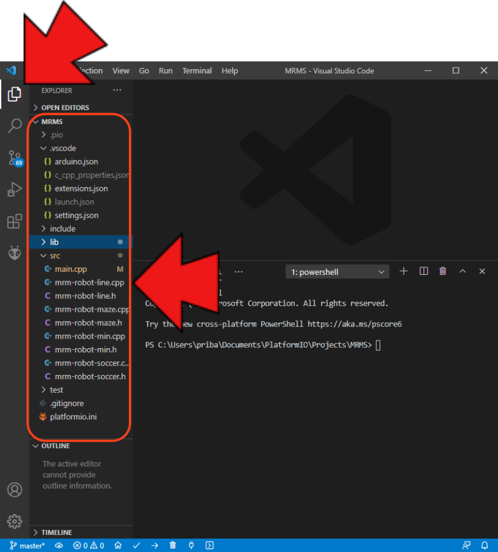Kill terminal with the trash icon
Image resolution: width=498 pixels, height=552 pixels.
coord(443,271)
